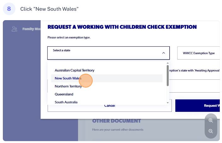
Task: Click the Family Manager sidebar label
Action: [x=32, y=29]
